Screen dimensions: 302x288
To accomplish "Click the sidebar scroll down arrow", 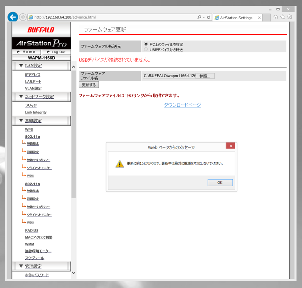I will [x=74, y=273].
